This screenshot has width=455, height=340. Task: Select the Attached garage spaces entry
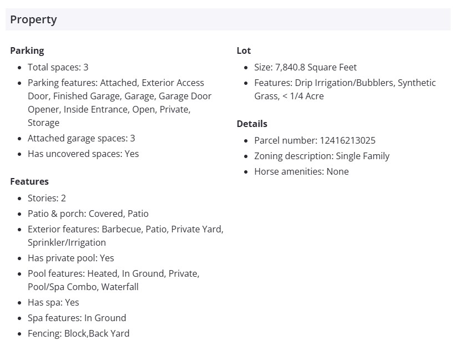(x=81, y=138)
